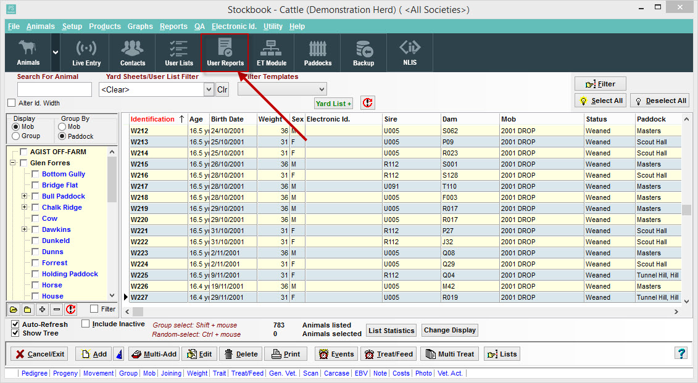This screenshot has height=383, width=698.
Task: Open the Pedigree link at the bottom
Action: pyautogui.click(x=35, y=373)
